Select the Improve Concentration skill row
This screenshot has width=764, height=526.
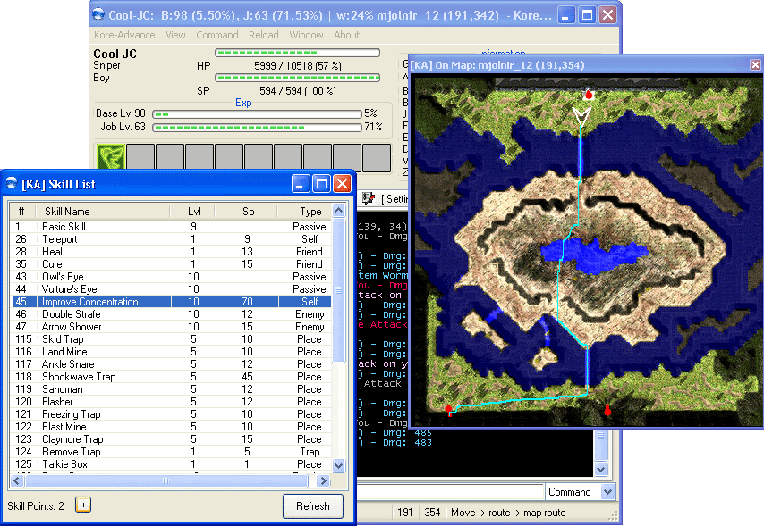pos(171,302)
